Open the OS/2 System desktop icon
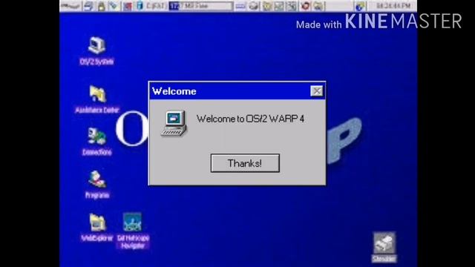The height and width of the screenshot is (267, 475). tap(96, 51)
